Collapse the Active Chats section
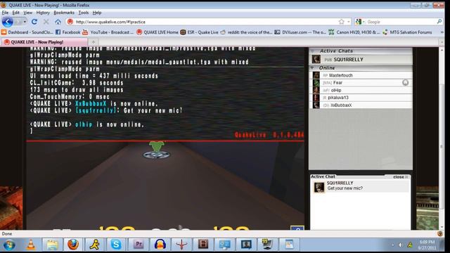 coord(312,51)
